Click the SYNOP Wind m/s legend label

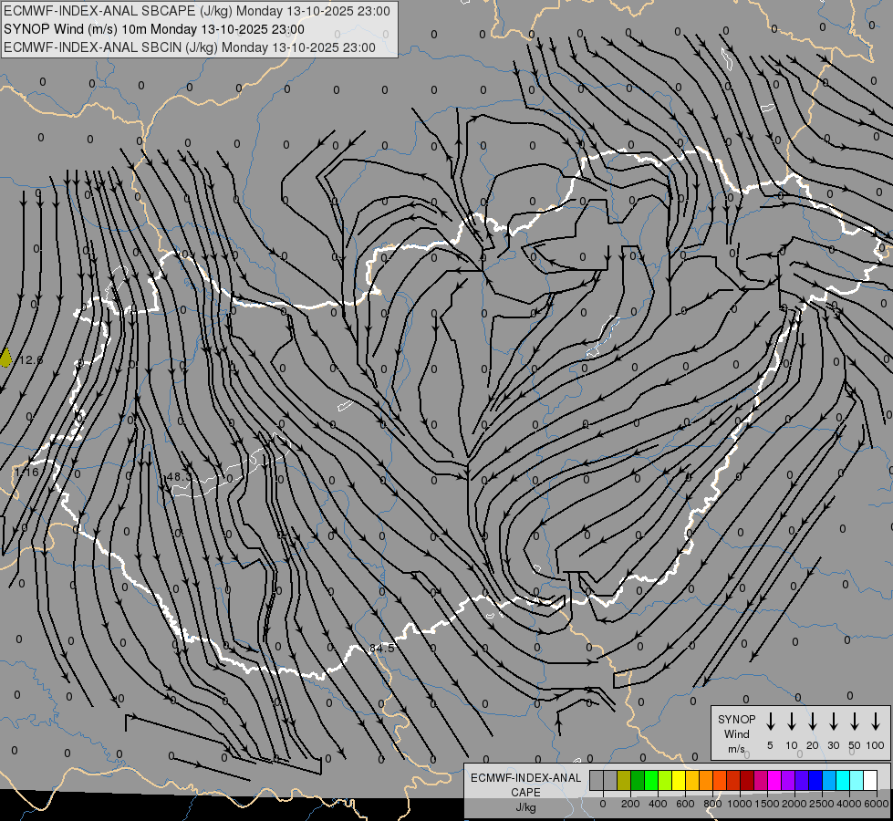point(736,733)
